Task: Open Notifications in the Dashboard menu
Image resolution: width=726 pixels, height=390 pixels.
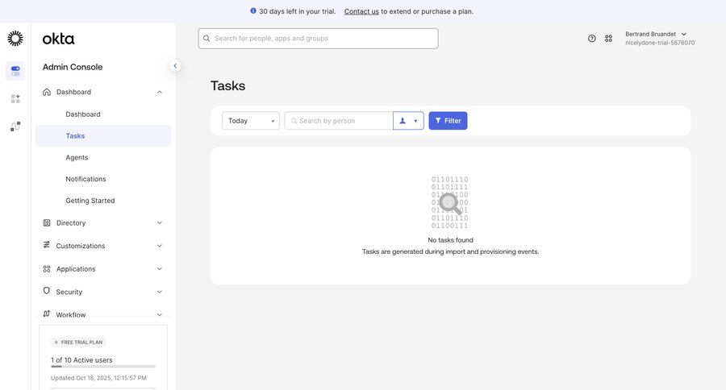Action: pos(86,179)
